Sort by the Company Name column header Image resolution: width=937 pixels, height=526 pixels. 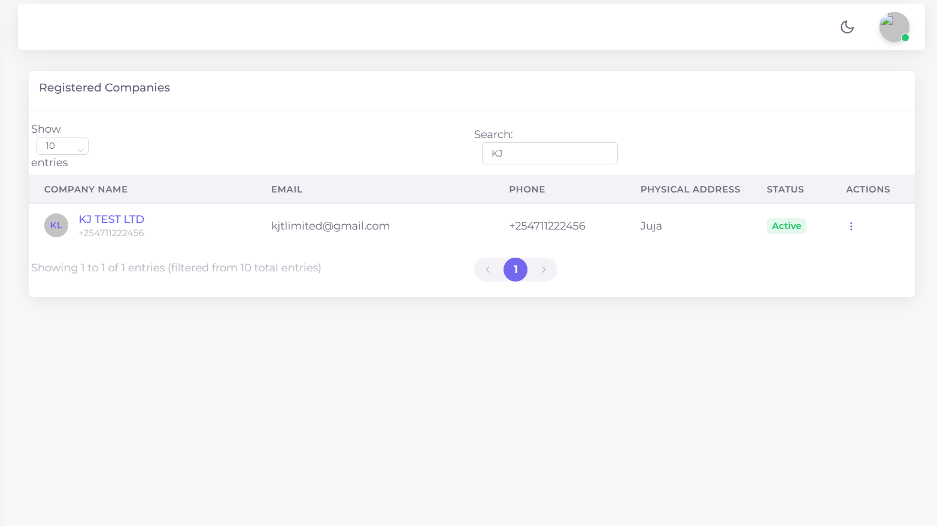(86, 189)
